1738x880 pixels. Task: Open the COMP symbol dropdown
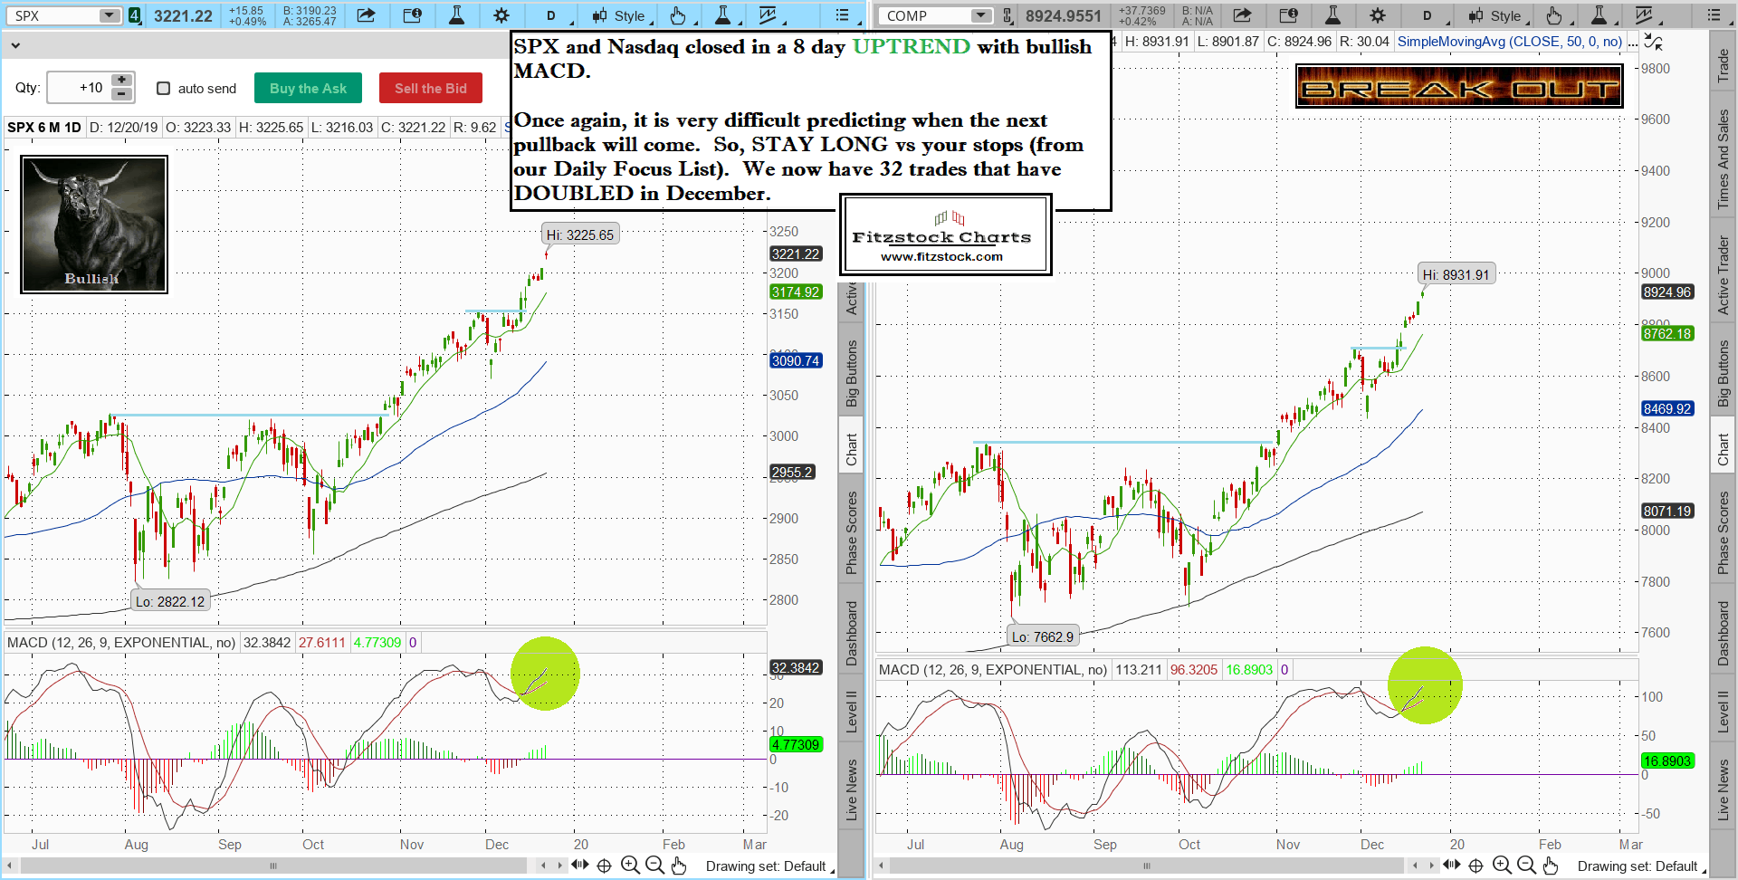981,15
